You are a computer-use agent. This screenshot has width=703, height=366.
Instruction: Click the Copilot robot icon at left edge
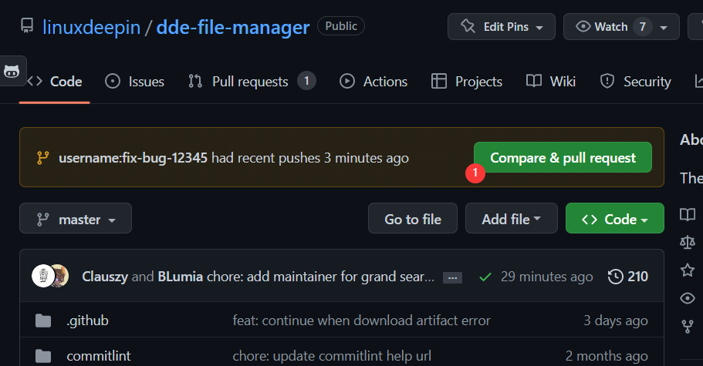12,71
